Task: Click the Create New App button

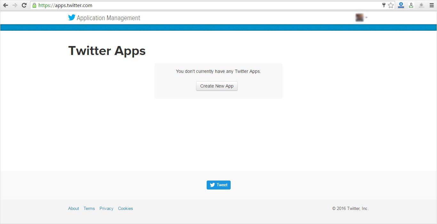Action: (x=217, y=86)
